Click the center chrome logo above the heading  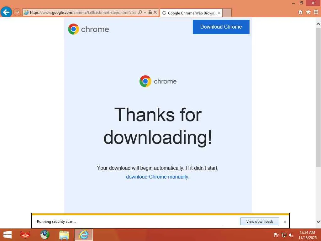158,81
